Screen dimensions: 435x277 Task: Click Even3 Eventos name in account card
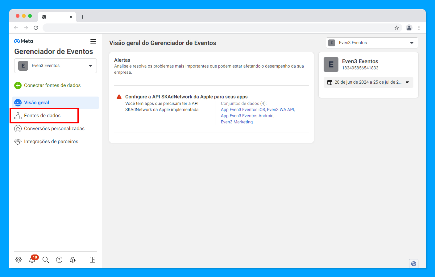point(360,61)
